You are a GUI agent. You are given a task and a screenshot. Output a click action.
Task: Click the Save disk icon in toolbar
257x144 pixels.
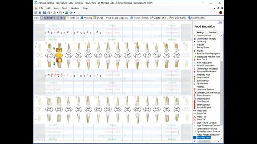click(45, 12)
